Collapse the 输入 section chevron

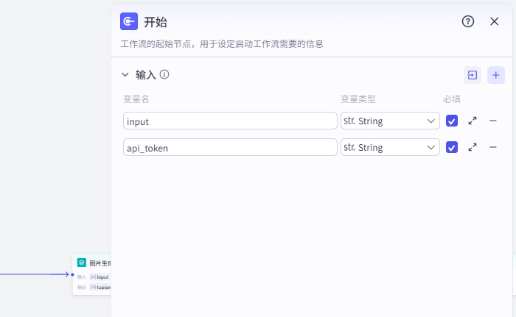pyautogui.click(x=125, y=75)
